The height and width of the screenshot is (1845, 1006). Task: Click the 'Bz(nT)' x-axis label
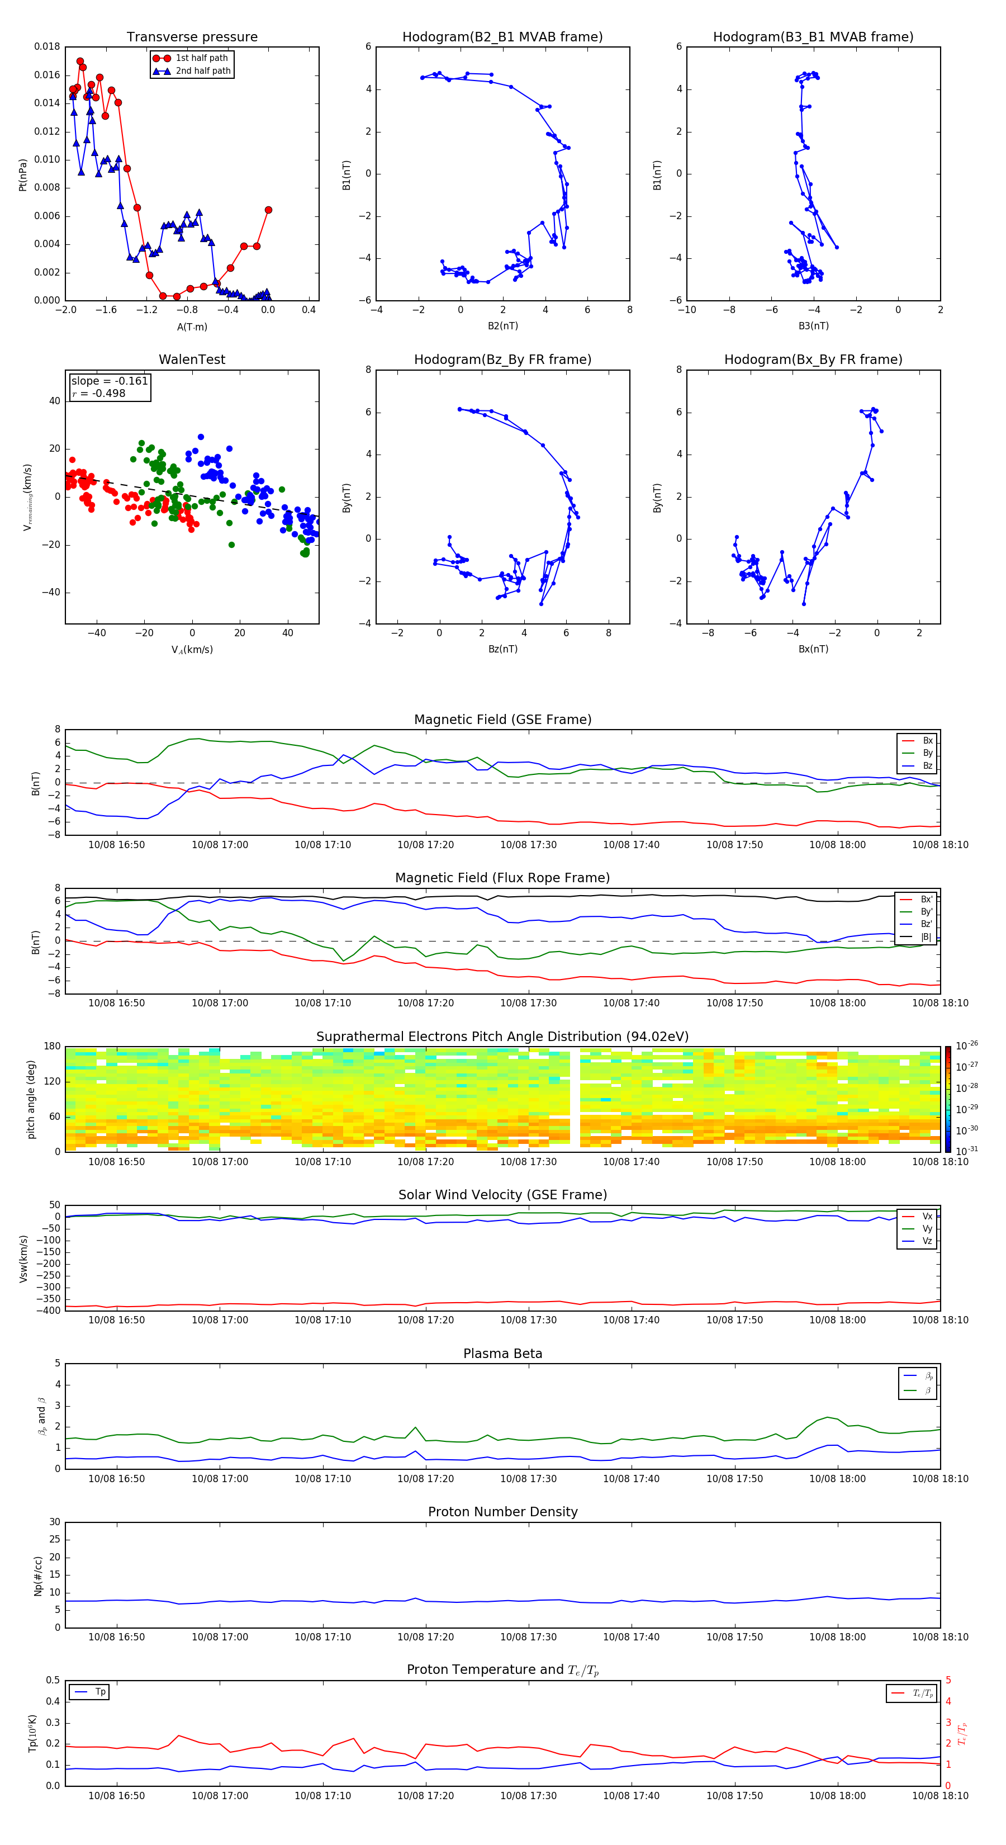[x=502, y=649]
